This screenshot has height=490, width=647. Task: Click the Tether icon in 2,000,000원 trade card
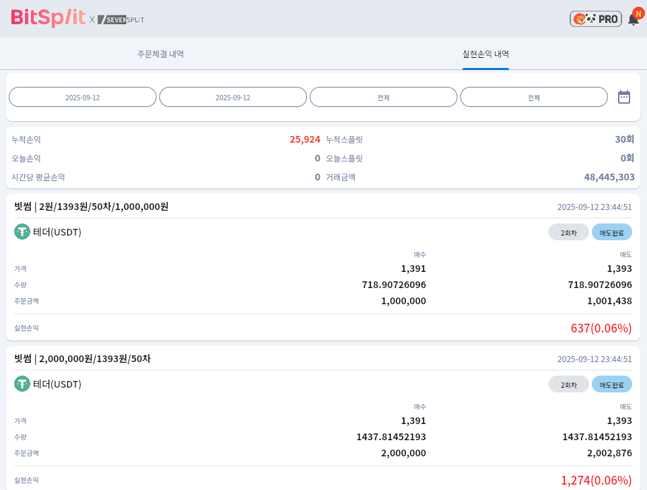pos(22,384)
